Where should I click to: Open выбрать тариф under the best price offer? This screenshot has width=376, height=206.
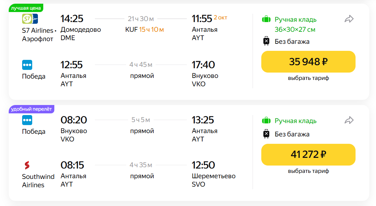pos(308,78)
